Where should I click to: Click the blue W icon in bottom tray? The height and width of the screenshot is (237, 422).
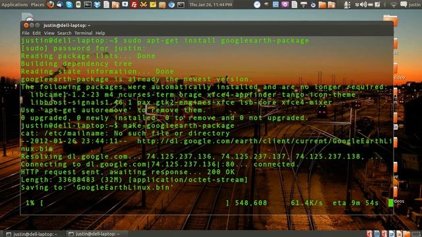pyautogui.click(x=377, y=234)
